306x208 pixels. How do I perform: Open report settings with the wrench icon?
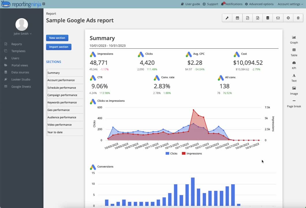tap(227, 18)
